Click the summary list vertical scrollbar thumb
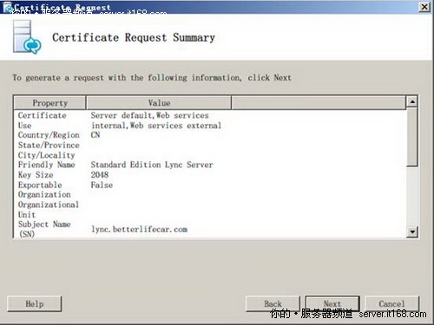 click(x=412, y=137)
